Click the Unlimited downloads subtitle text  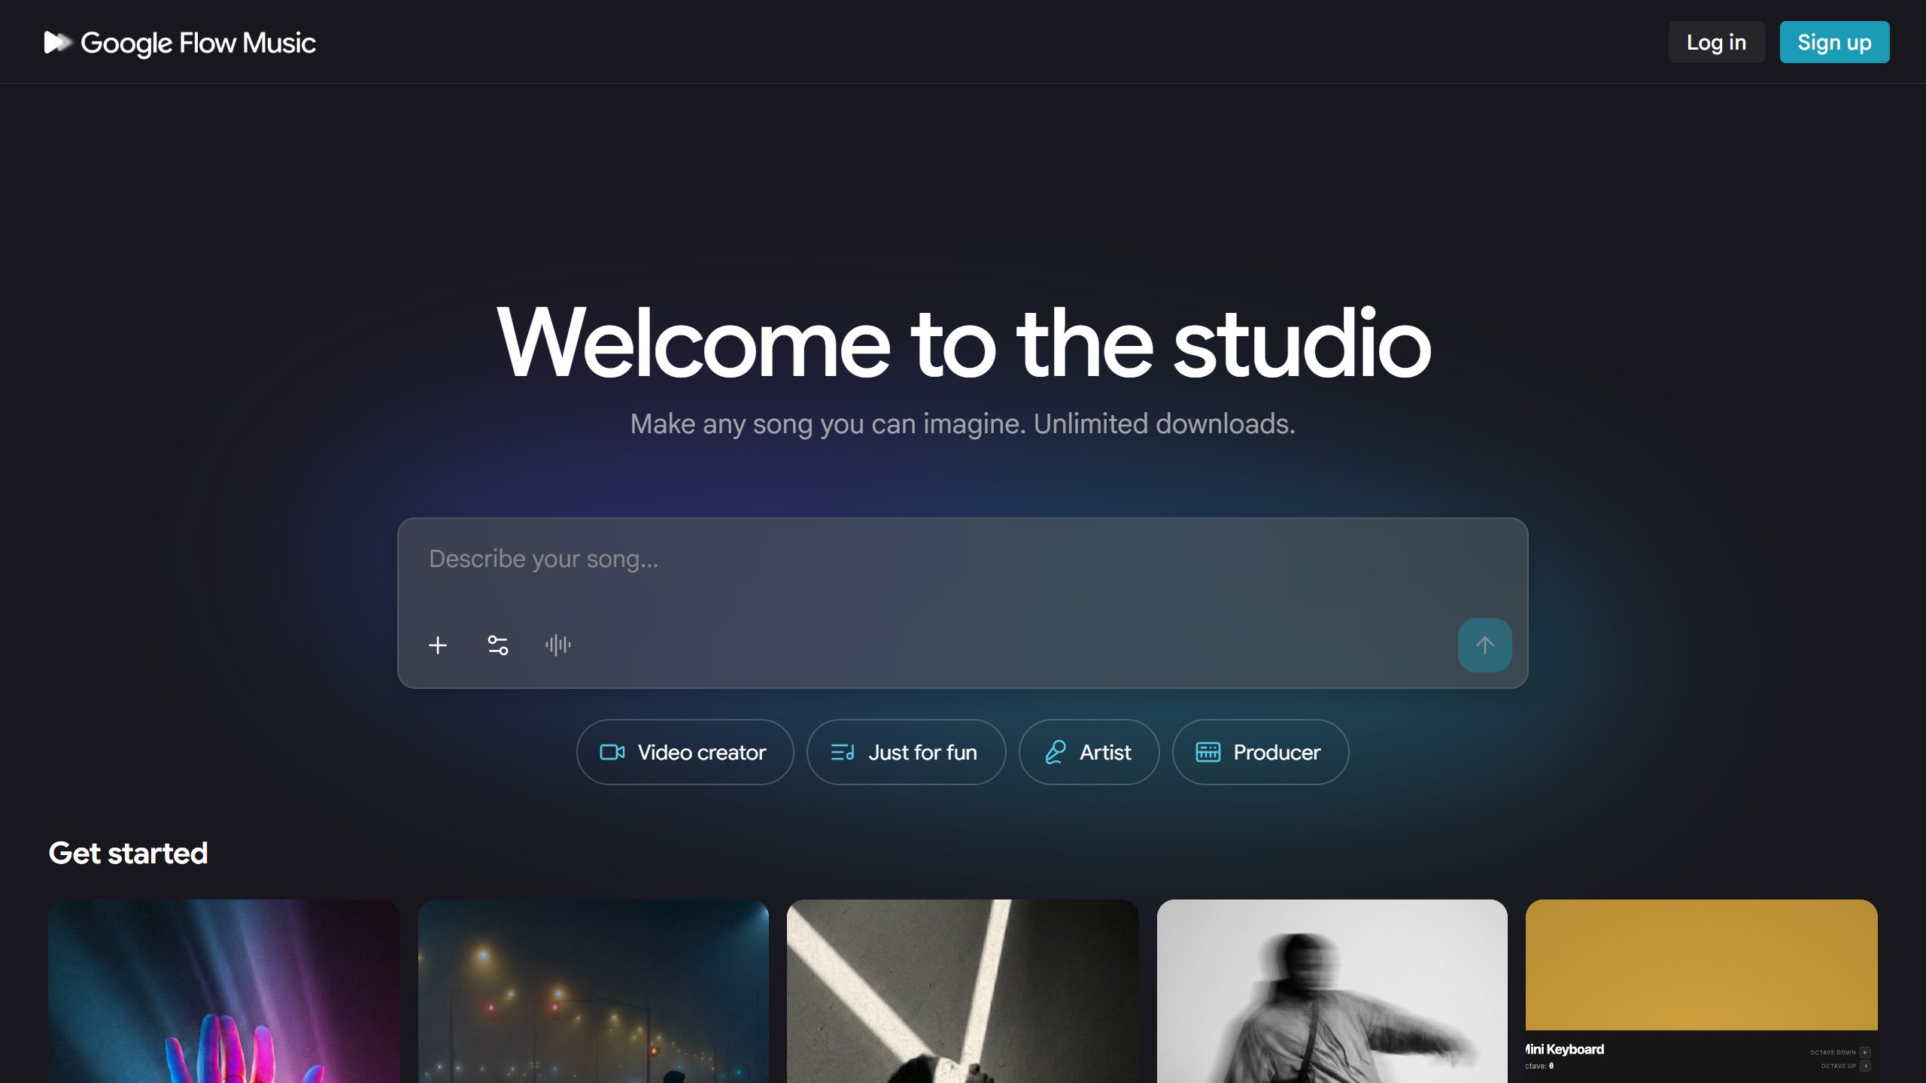coord(1164,424)
